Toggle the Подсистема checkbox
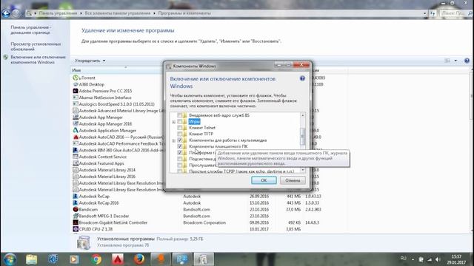The width and height of the screenshot is (474, 266). [x=179, y=159]
